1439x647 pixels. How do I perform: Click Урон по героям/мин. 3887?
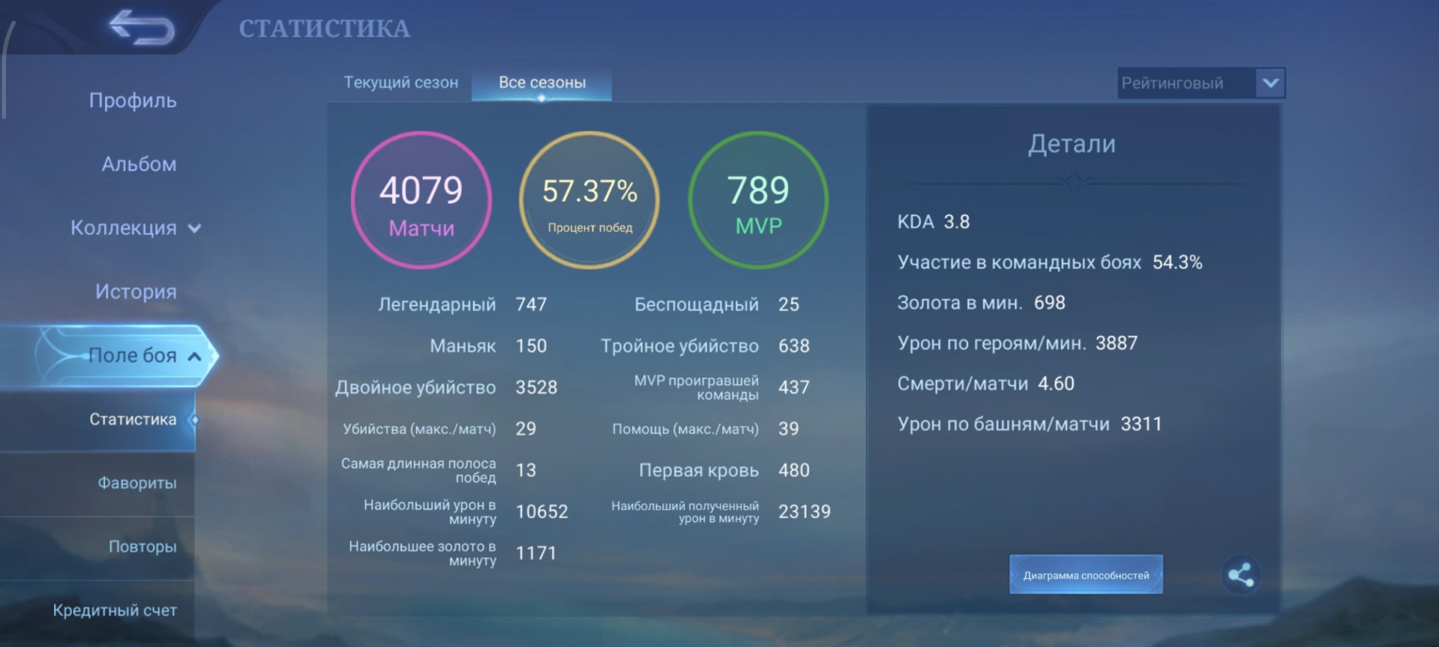click(x=1018, y=343)
